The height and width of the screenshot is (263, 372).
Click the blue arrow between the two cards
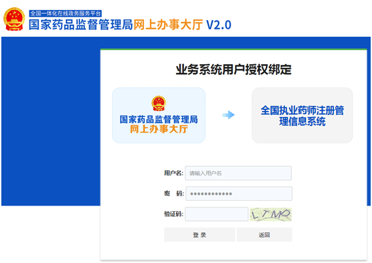click(x=228, y=115)
